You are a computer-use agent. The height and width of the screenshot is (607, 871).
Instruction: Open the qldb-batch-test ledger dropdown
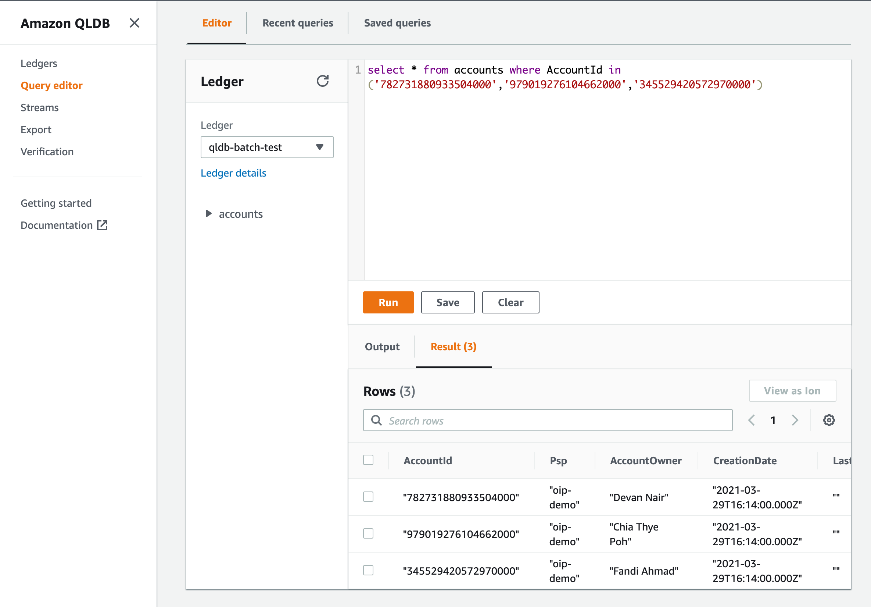pyautogui.click(x=267, y=147)
